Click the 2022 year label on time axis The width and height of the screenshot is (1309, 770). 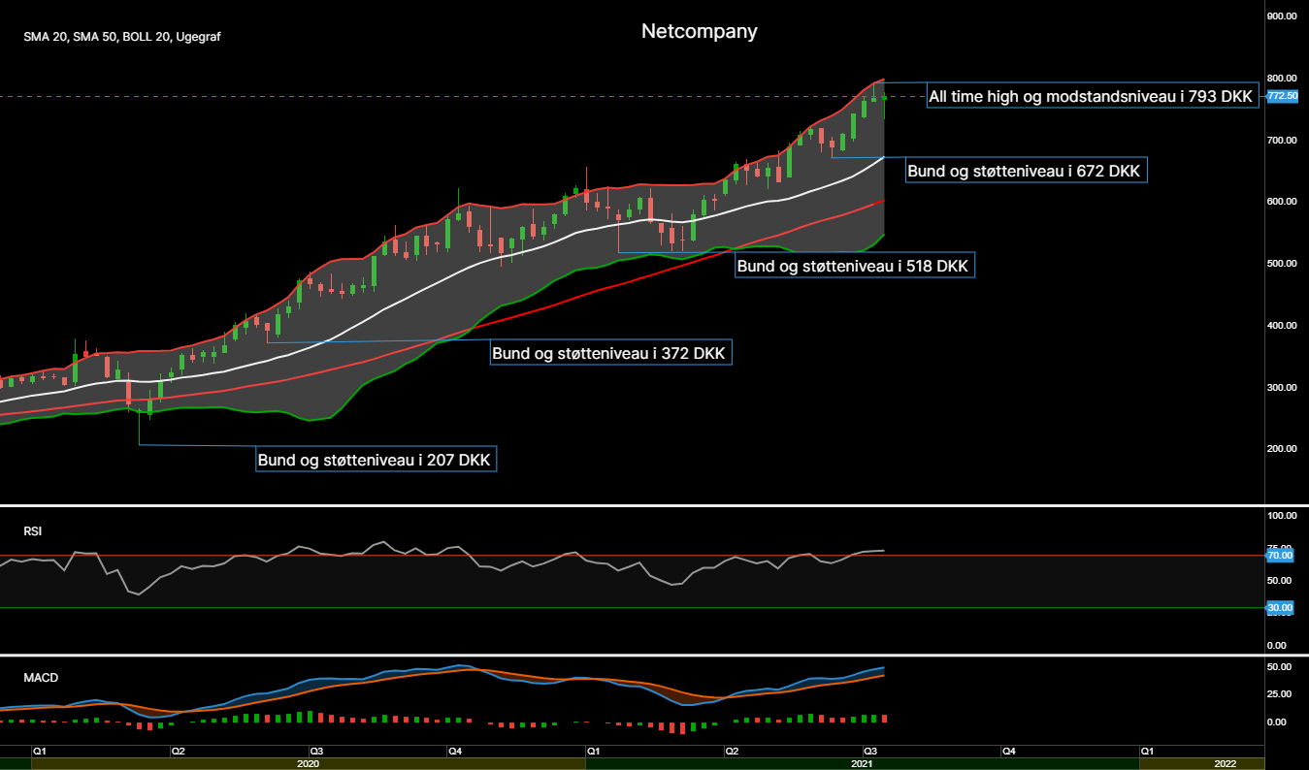coord(1226,763)
